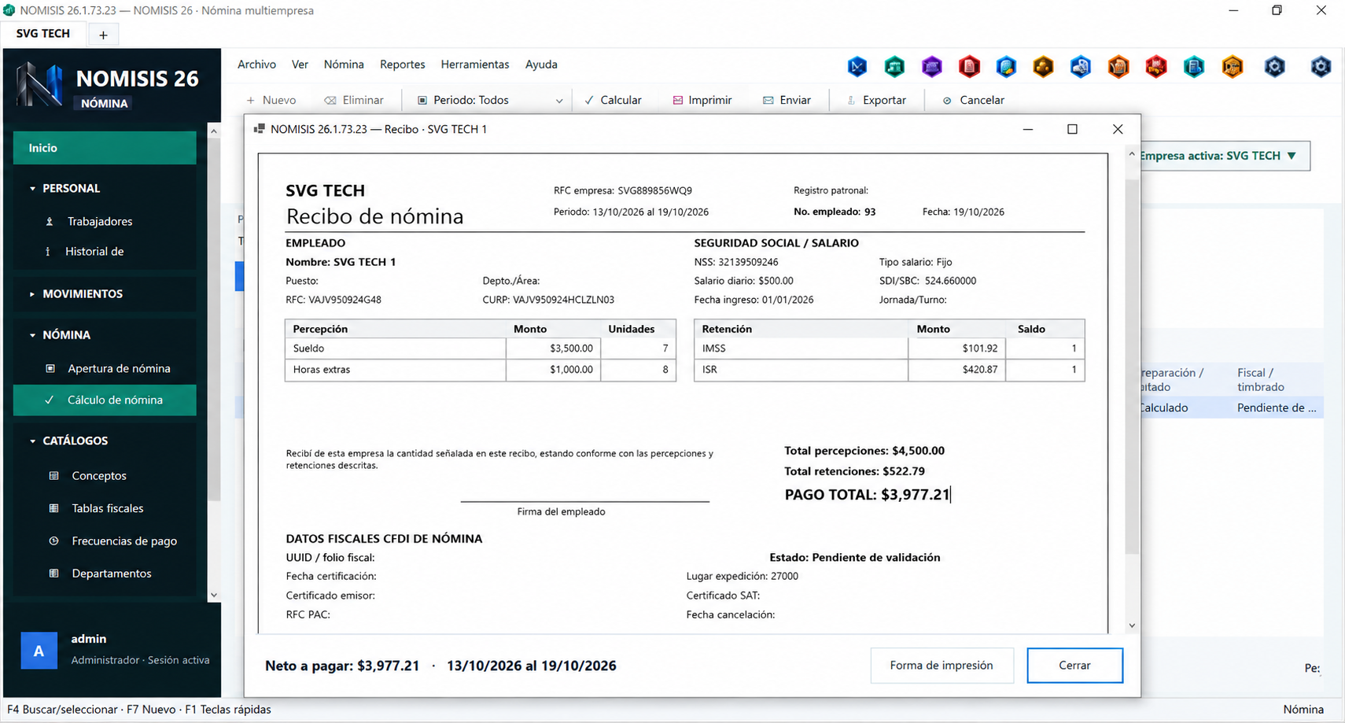Open the Ayuda menu
This screenshot has height=723, width=1345.
(x=541, y=65)
